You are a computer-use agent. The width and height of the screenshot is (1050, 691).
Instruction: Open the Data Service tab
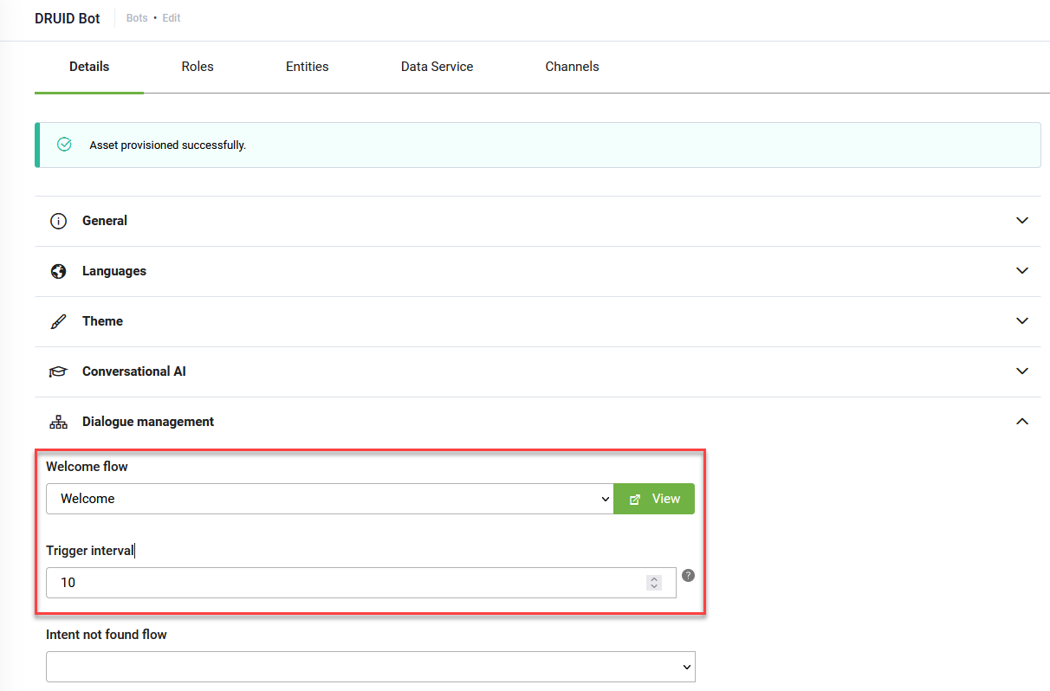437,67
